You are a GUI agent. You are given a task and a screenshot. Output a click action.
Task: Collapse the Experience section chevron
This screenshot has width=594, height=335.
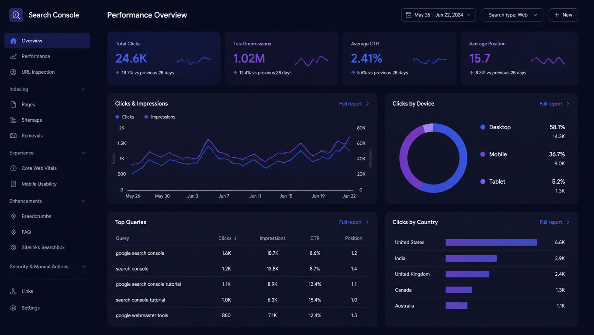click(x=83, y=153)
